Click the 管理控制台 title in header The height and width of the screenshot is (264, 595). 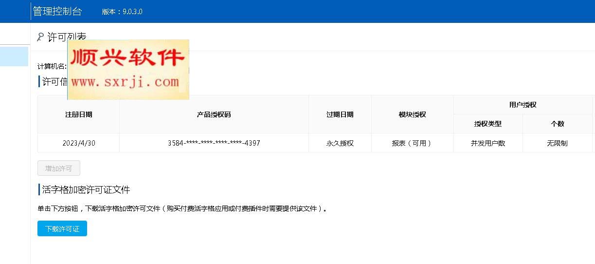57,11
